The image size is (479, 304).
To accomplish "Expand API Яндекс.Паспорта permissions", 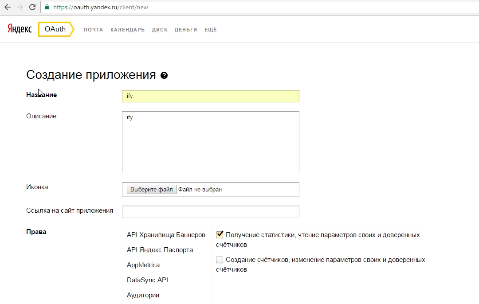I will [160, 250].
